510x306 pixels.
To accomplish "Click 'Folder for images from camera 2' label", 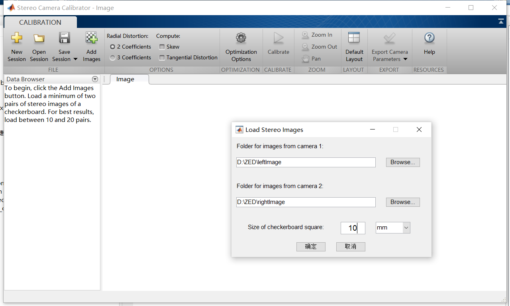I will click(280, 186).
